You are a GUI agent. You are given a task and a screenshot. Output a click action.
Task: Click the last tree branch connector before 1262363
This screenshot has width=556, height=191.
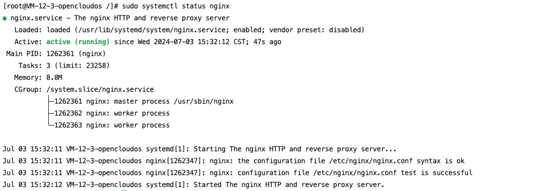pos(51,125)
